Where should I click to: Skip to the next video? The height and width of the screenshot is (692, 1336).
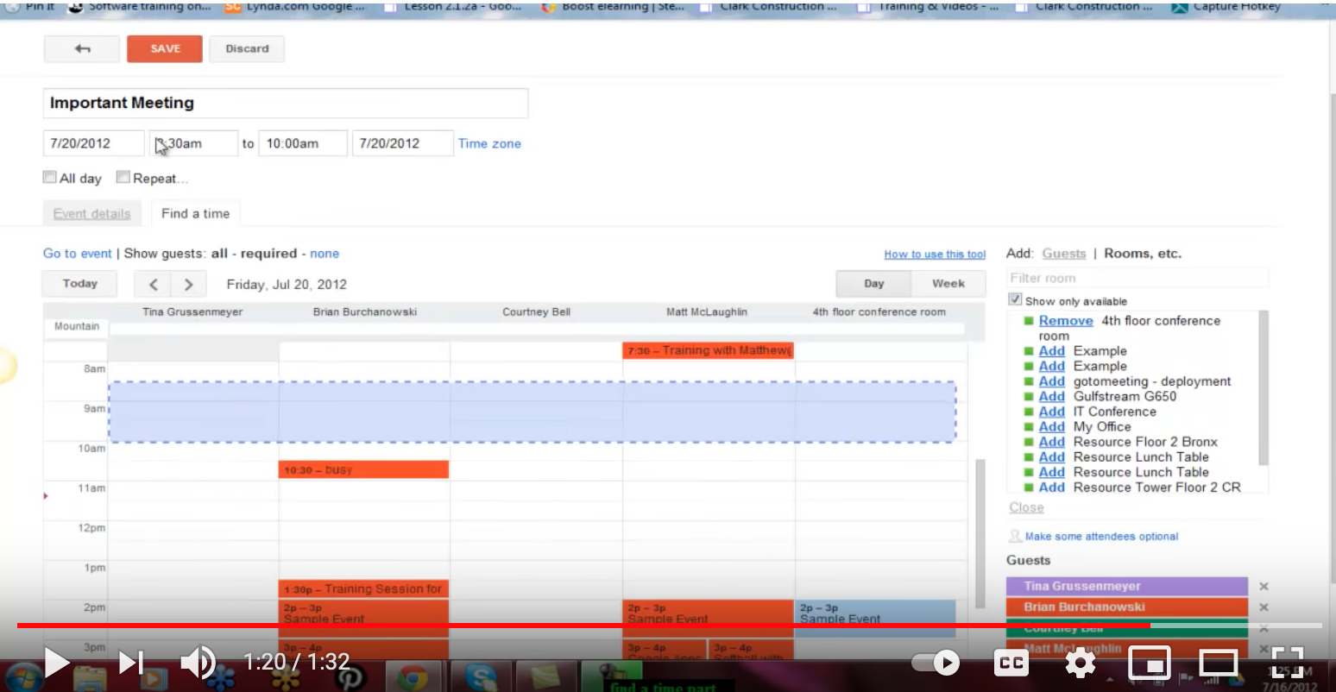point(131,663)
